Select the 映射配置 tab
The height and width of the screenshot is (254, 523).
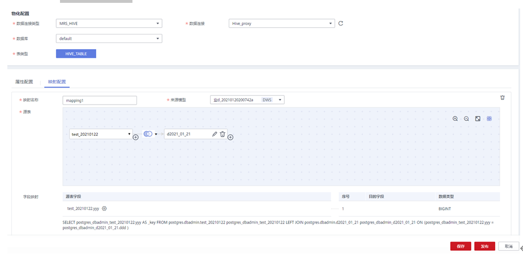[x=57, y=82]
